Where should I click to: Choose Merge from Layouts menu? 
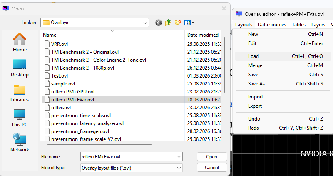pyautogui.click(x=283, y=65)
